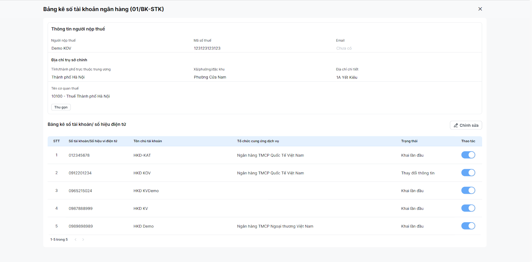Screen dimensions: 532x262
Task: Toggle the switch for account 012345678
Action: 468,155
